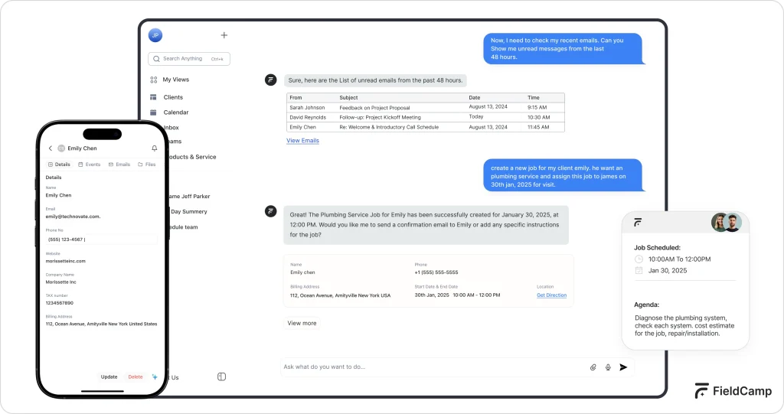Click the My Views grid icon

(x=153, y=80)
